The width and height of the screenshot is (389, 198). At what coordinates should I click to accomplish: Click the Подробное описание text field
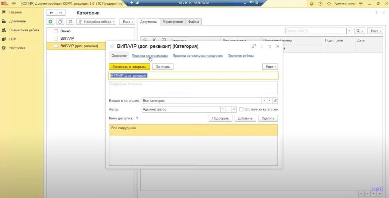click(193, 88)
